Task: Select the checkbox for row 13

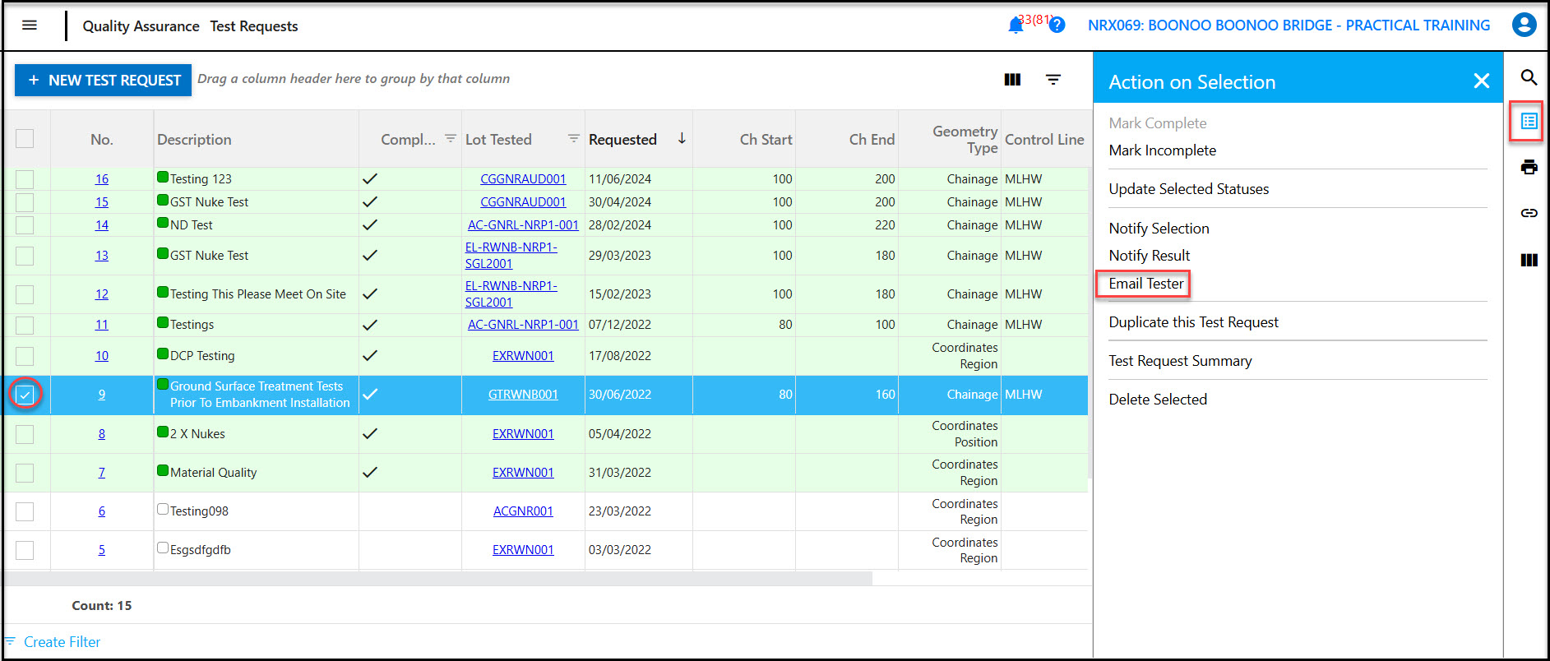Action: tap(25, 256)
